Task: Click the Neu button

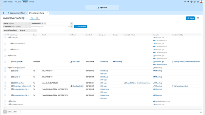Action: coord(190,18)
